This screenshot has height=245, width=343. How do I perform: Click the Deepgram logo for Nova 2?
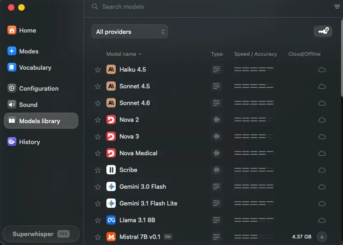(111, 119)
